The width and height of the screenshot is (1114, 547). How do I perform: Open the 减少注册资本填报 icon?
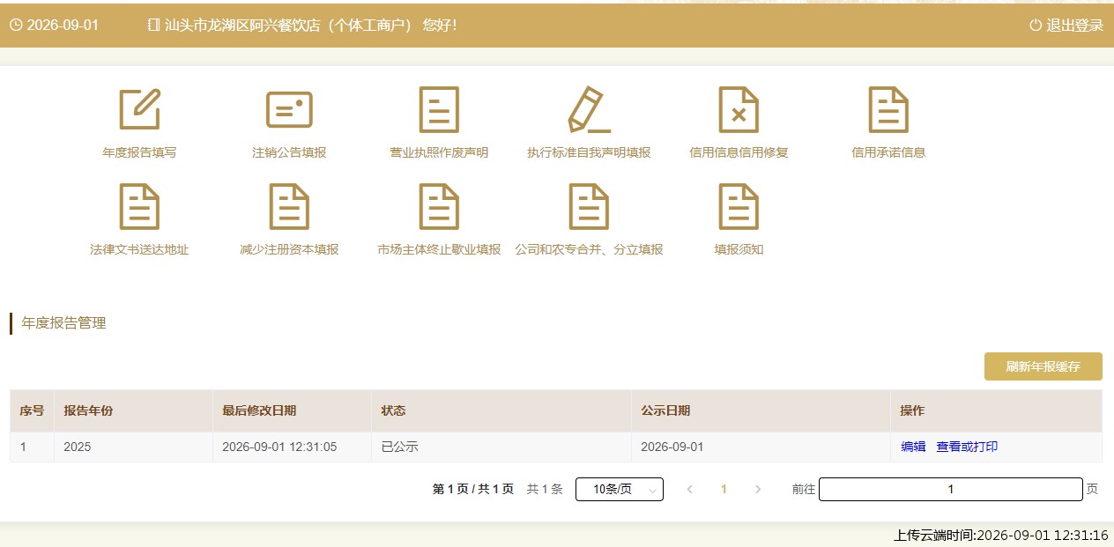pos(289,206)
